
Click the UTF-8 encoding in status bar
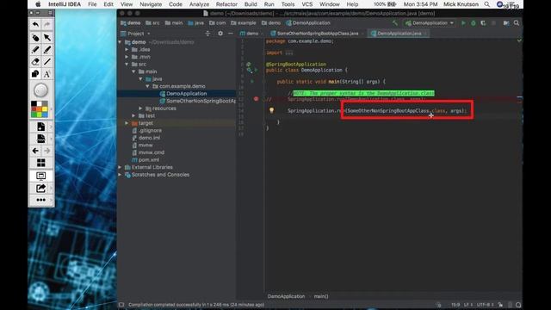[x=485, y=305]
